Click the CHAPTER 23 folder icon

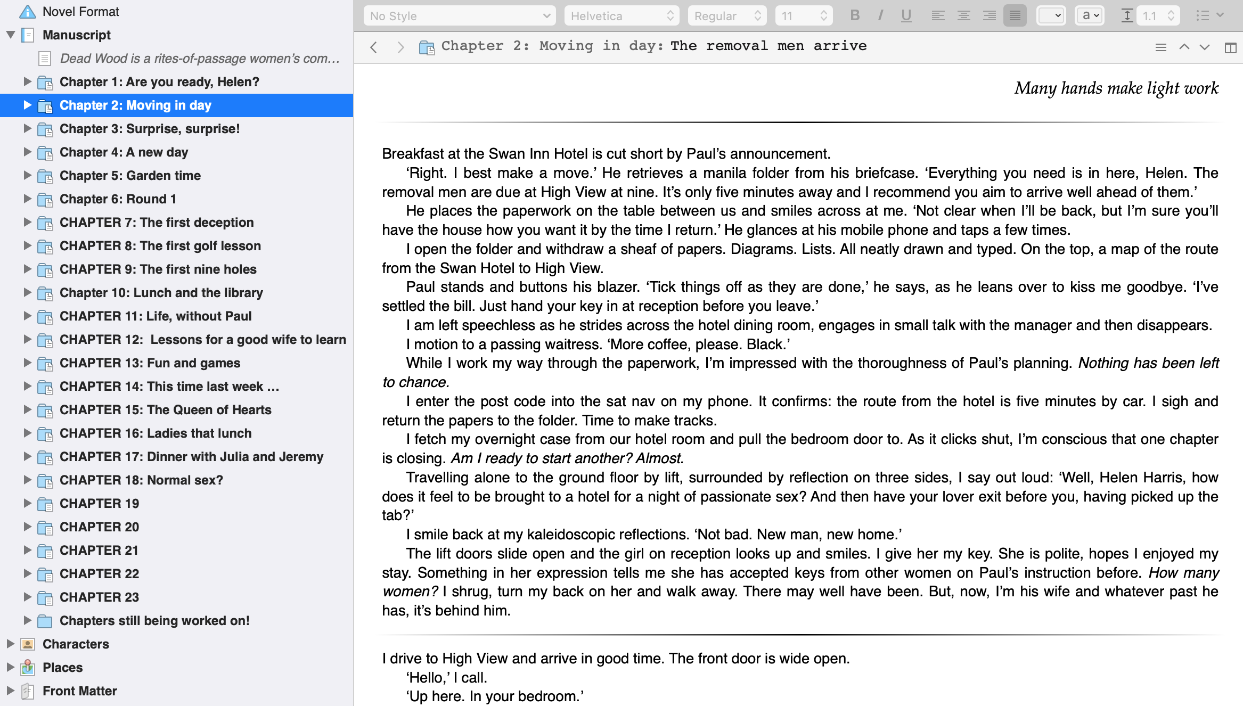coord(45,597)
